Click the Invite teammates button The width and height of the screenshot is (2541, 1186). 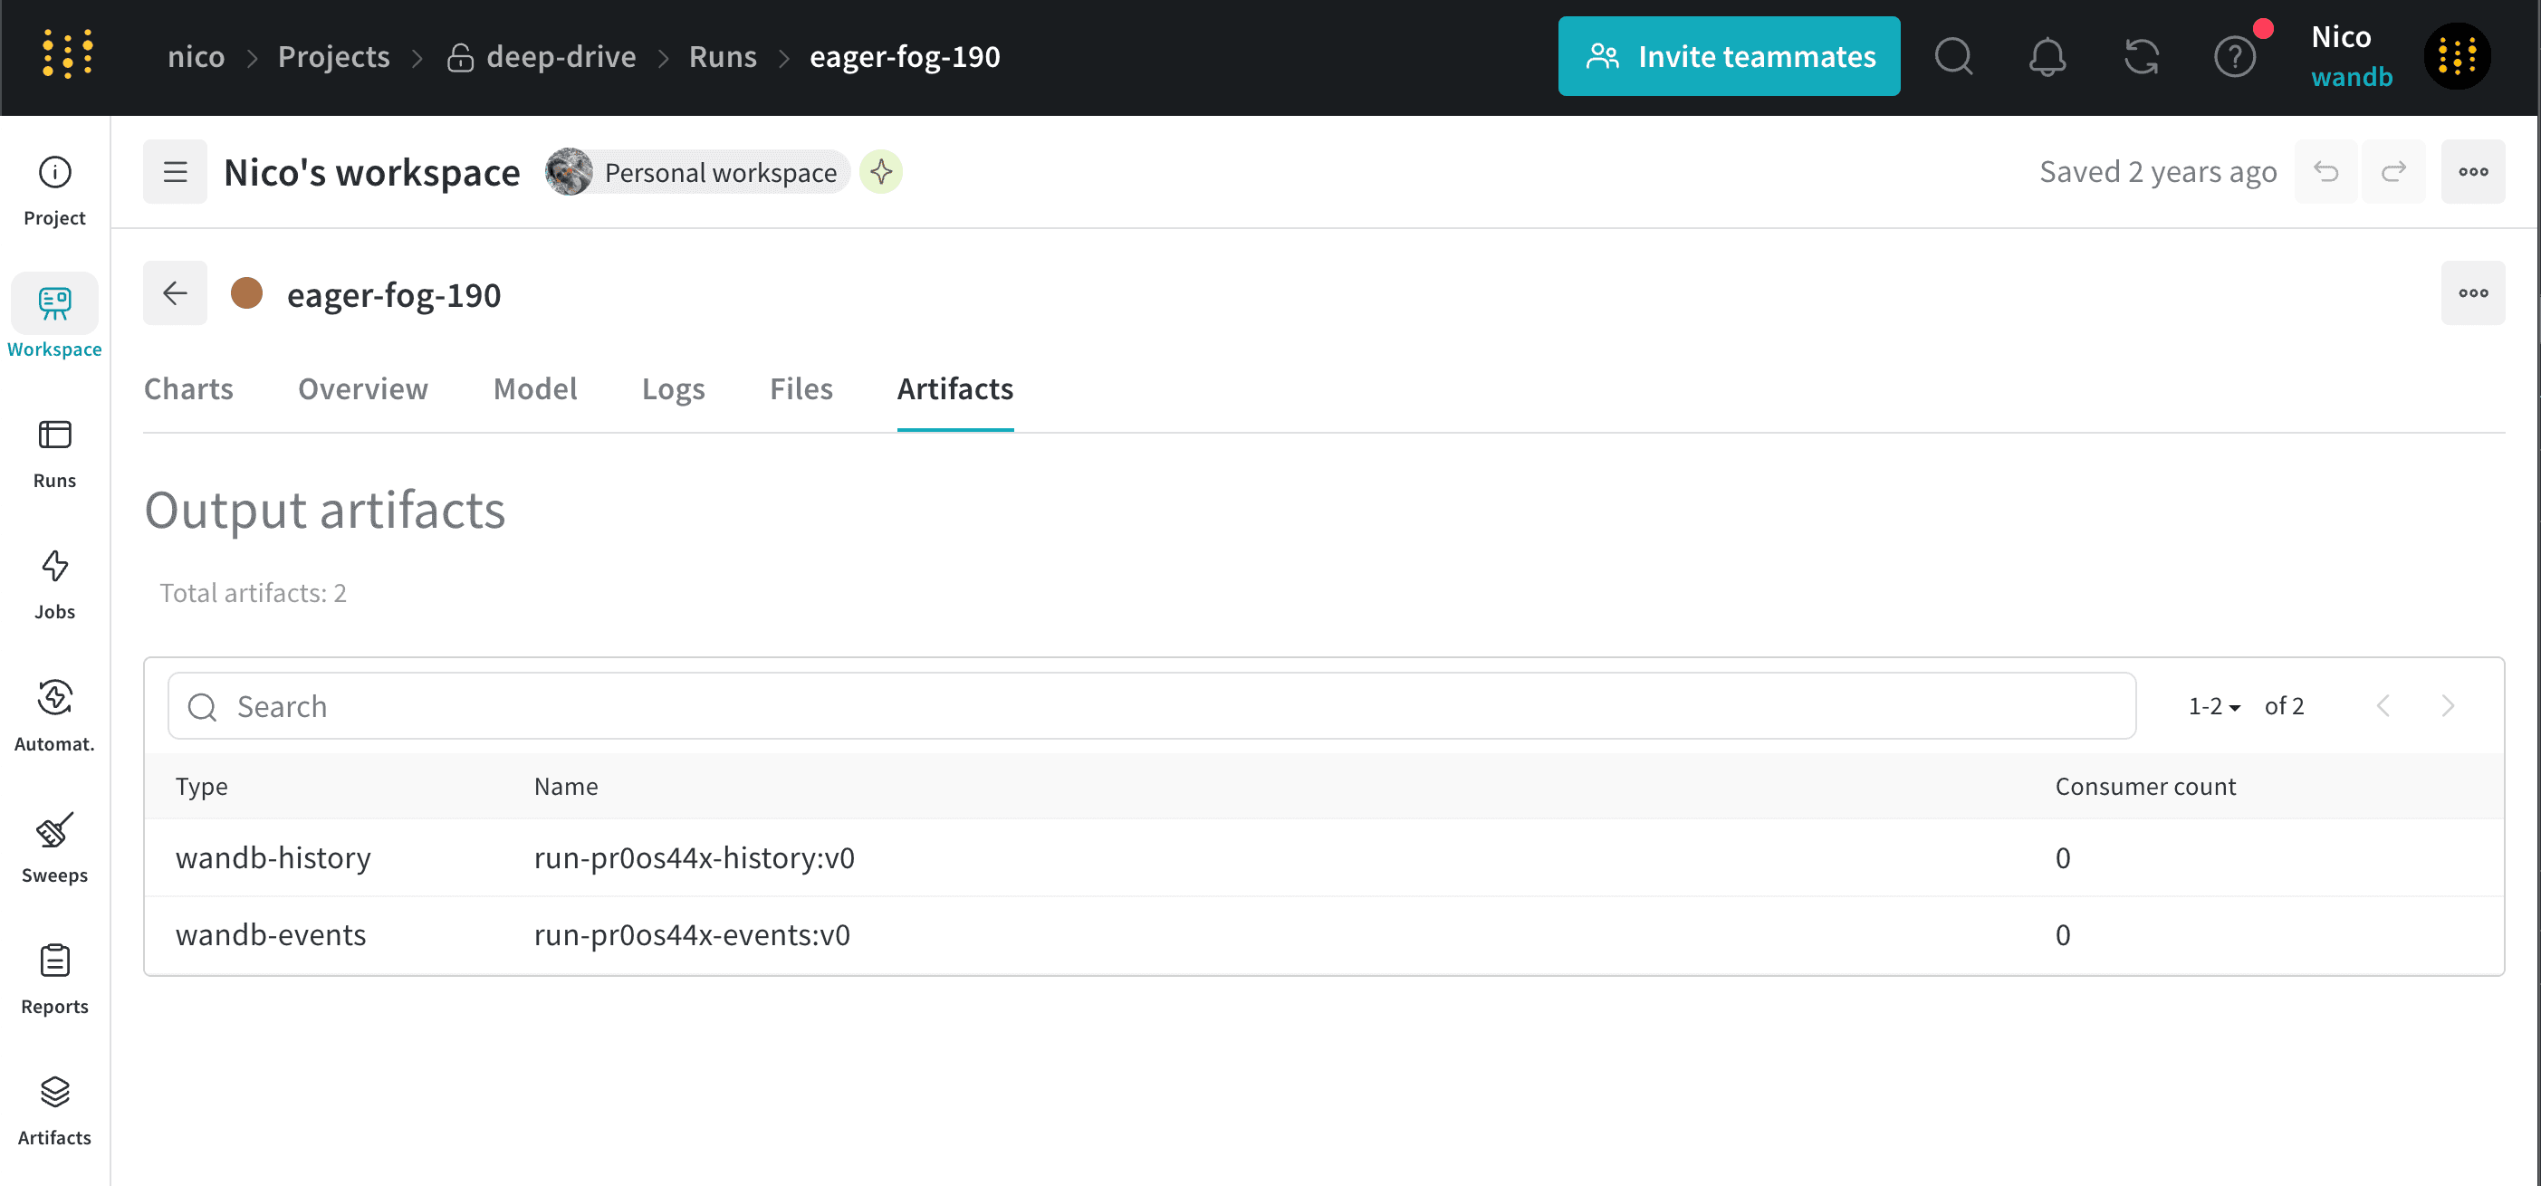click(1728, 56)
